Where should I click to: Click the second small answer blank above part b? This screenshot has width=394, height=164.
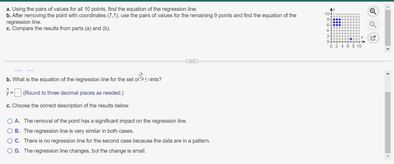pos(30,69)
